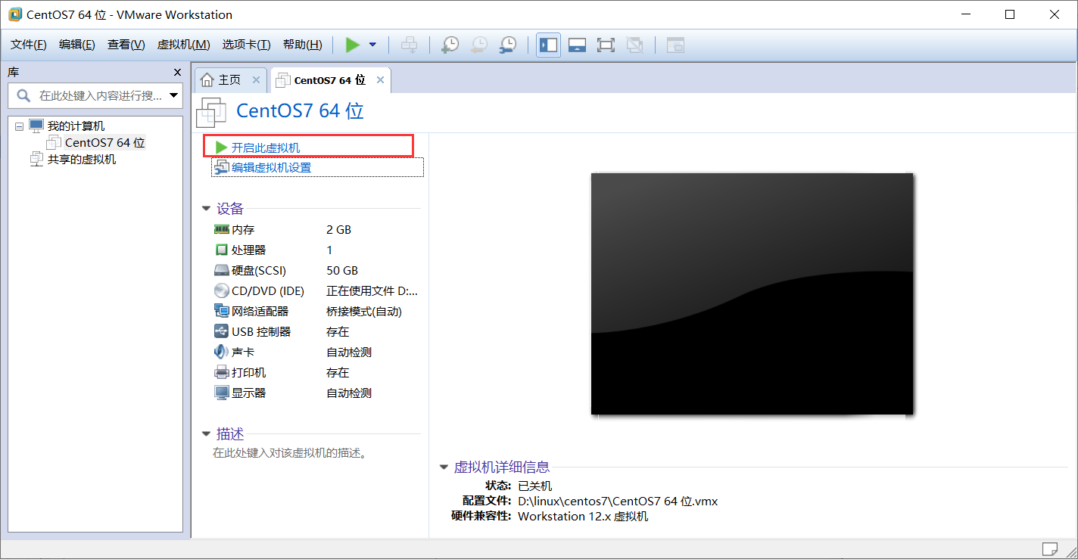Close the 主页 tab

tap(256, 79)
